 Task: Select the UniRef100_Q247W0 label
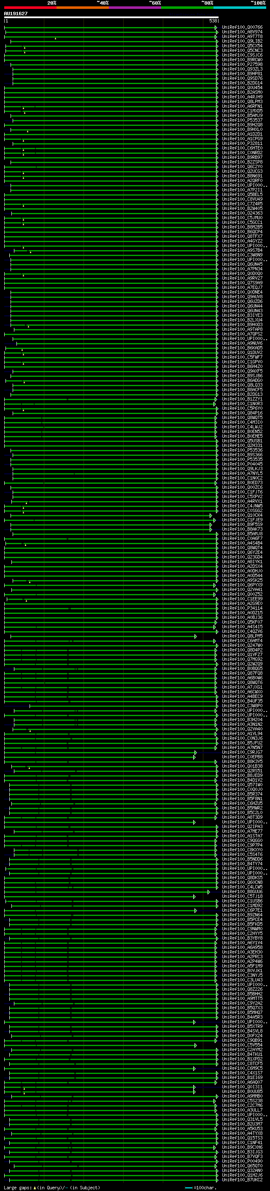pos(242,646)
